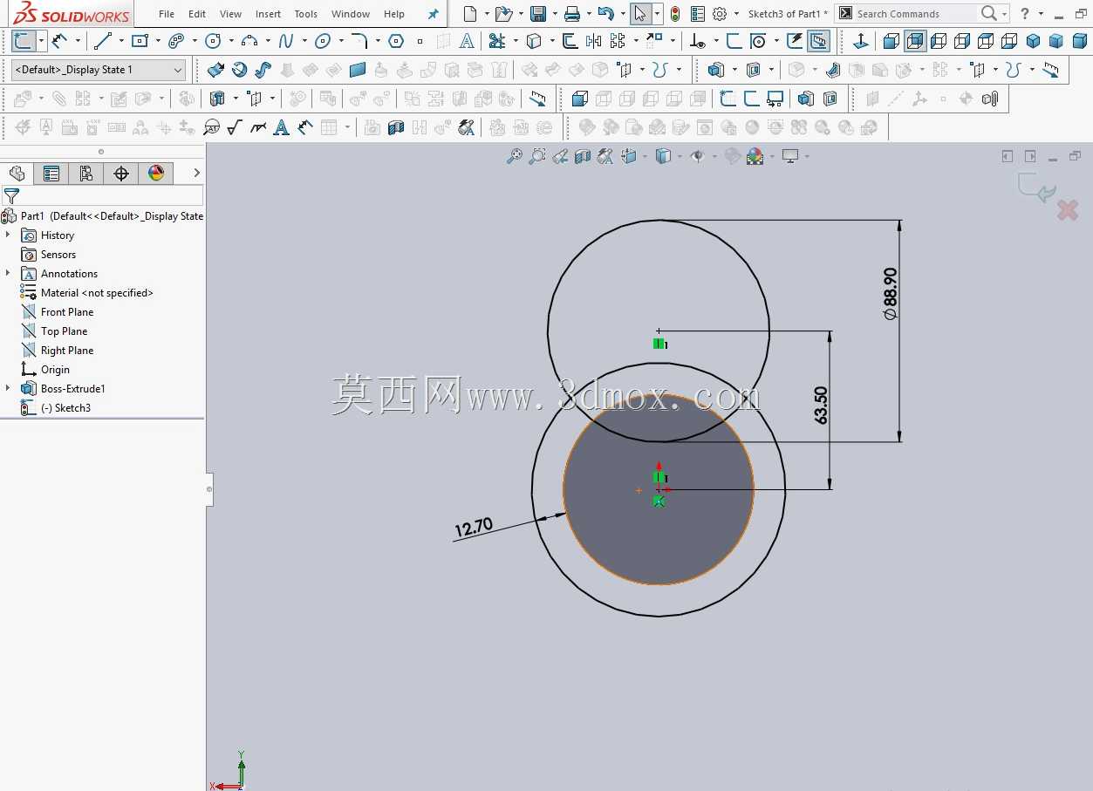Select the Spline sketch tool
The height and width of the screenshot is (791, 1093).
[x=286, y=41]
